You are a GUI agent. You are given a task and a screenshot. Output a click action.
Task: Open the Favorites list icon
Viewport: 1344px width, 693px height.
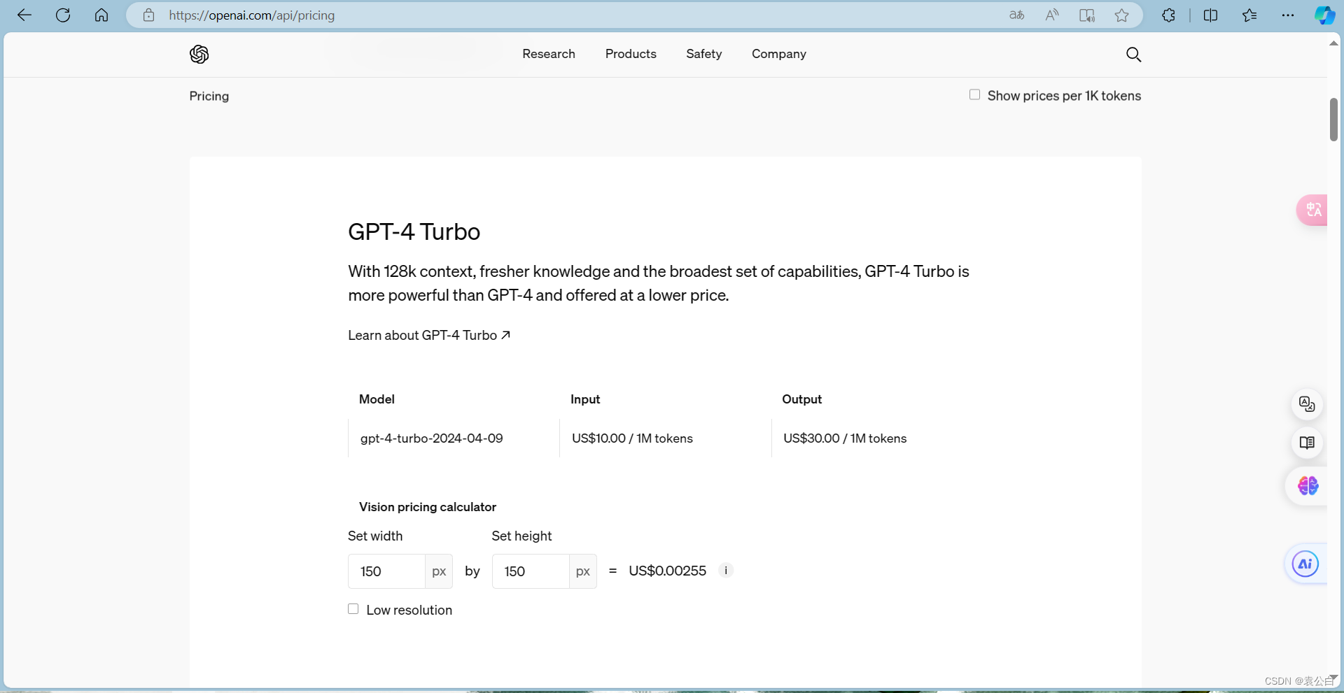tap(1249, 15)
